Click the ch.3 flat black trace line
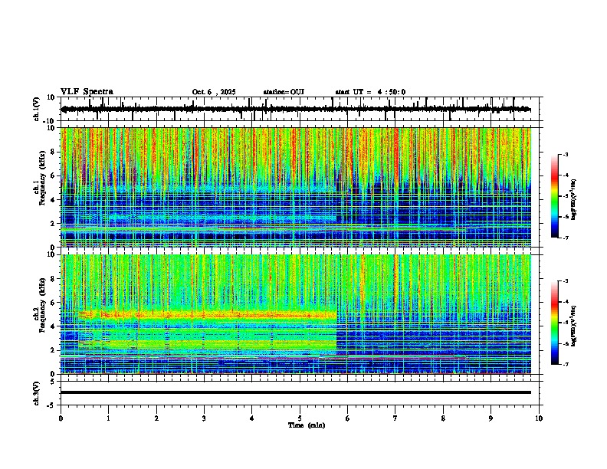 [x=295, y=392]
